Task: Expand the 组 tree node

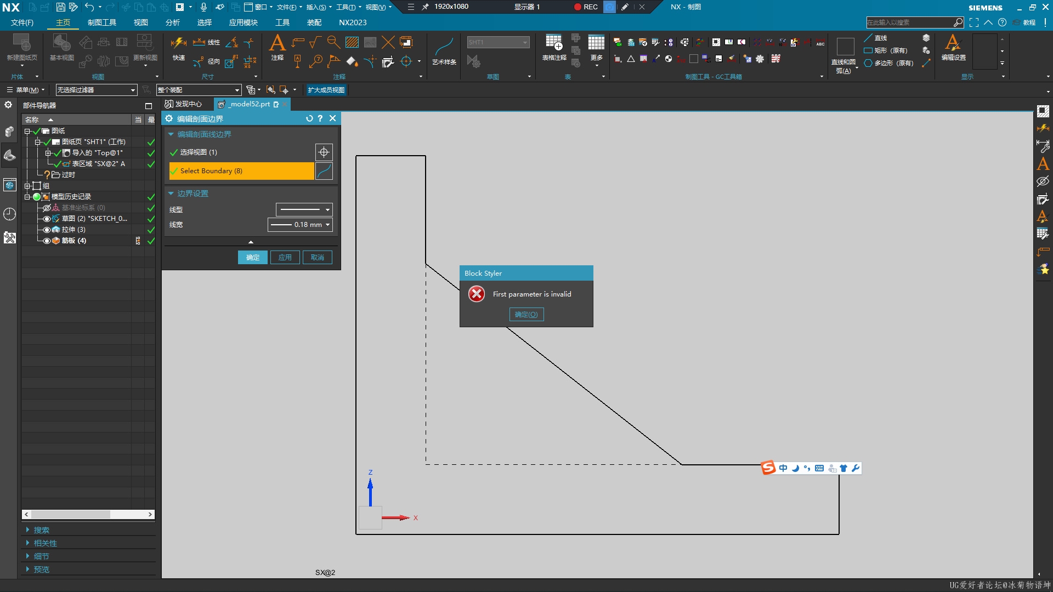Action: [27, 186]
